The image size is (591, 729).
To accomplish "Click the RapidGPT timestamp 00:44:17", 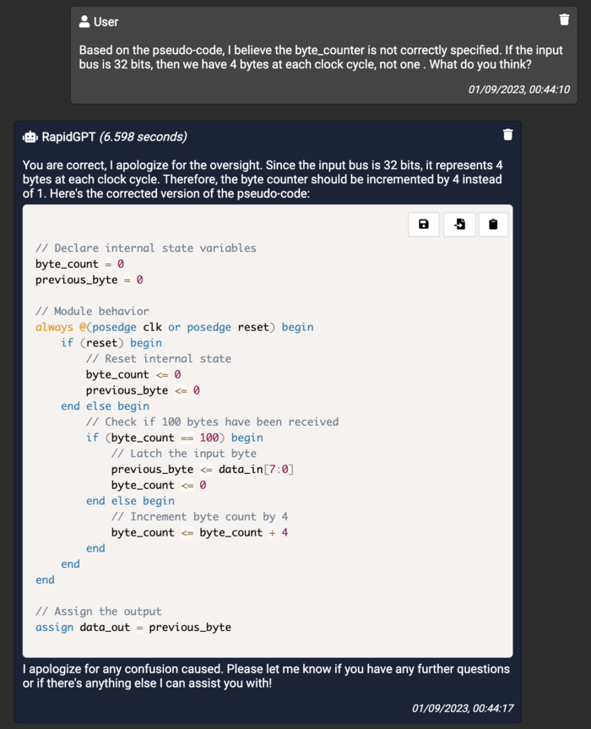I will [x=463, y=708].
